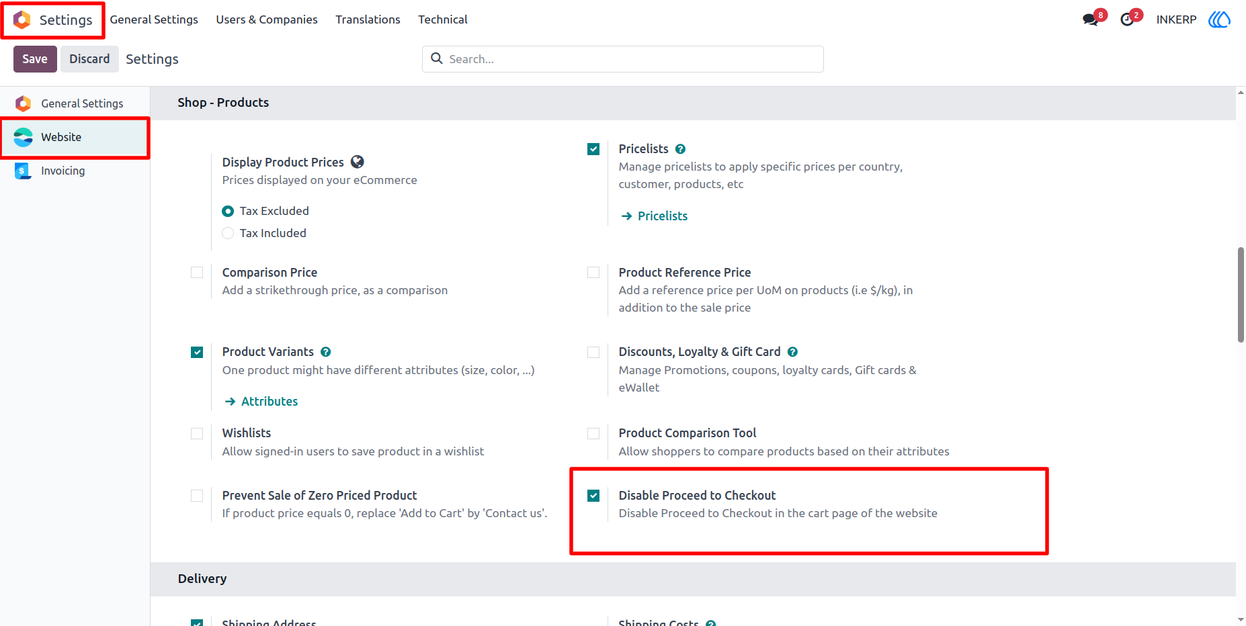Click the user avatar icon next to INKERP
The height and width of the screenshot is (626, 1246).
tap(1219, 19)
